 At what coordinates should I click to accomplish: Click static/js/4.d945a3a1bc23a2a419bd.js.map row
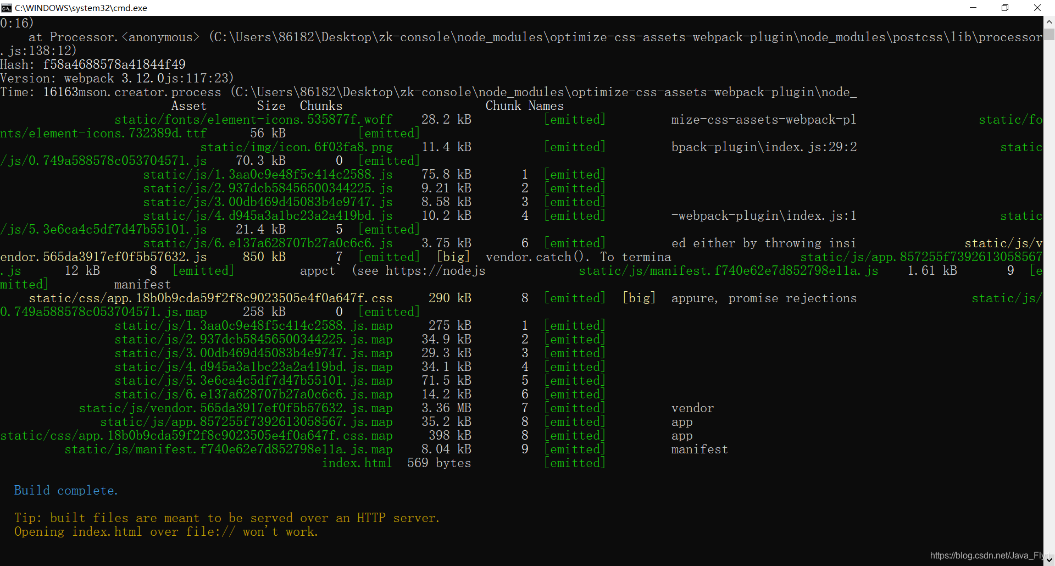[360, 367]
